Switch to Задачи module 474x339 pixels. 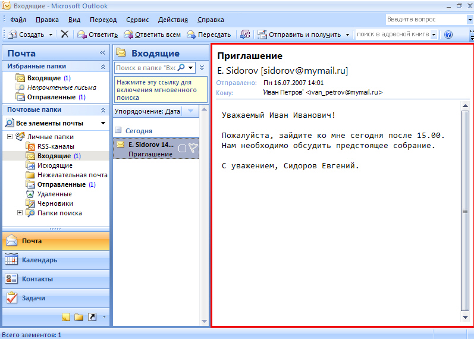tap(56, 298)
